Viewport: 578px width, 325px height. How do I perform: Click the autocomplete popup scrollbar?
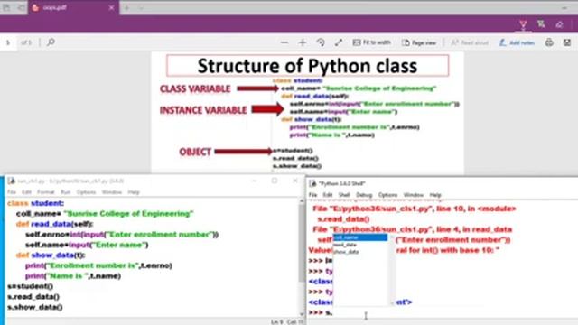[x=391, y=270]
